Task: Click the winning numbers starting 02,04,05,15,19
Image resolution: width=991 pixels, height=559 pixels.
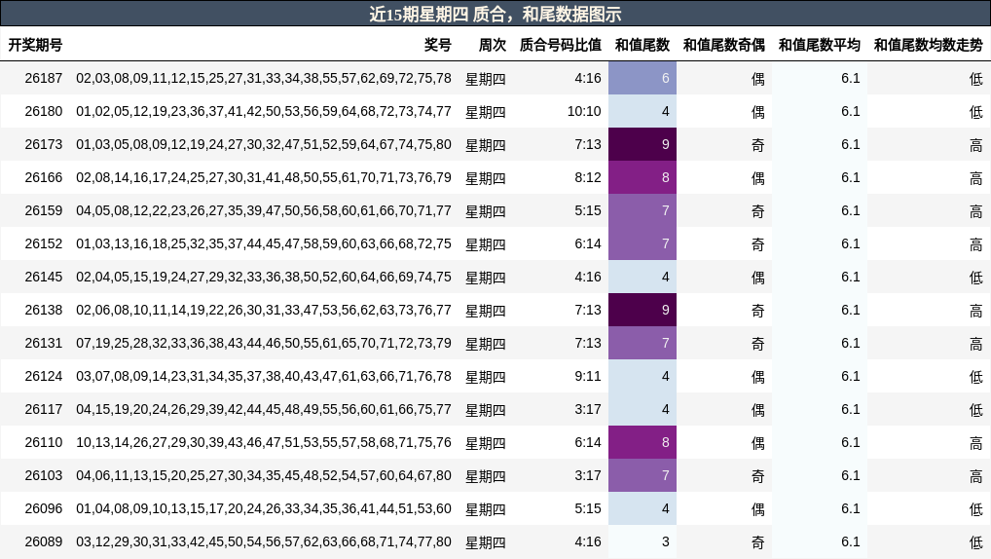Action: point(264,277)
